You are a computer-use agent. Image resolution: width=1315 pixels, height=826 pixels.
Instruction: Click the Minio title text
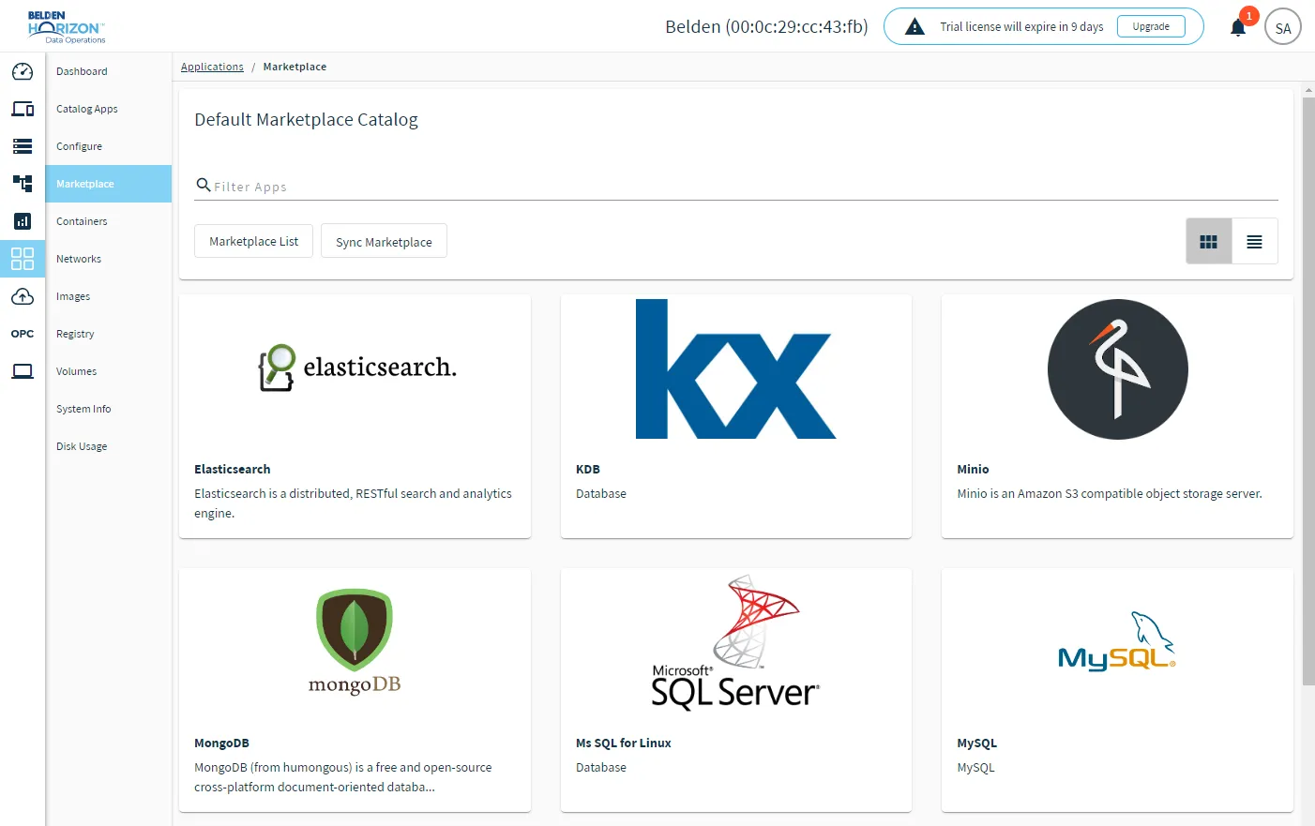[973, 469]
